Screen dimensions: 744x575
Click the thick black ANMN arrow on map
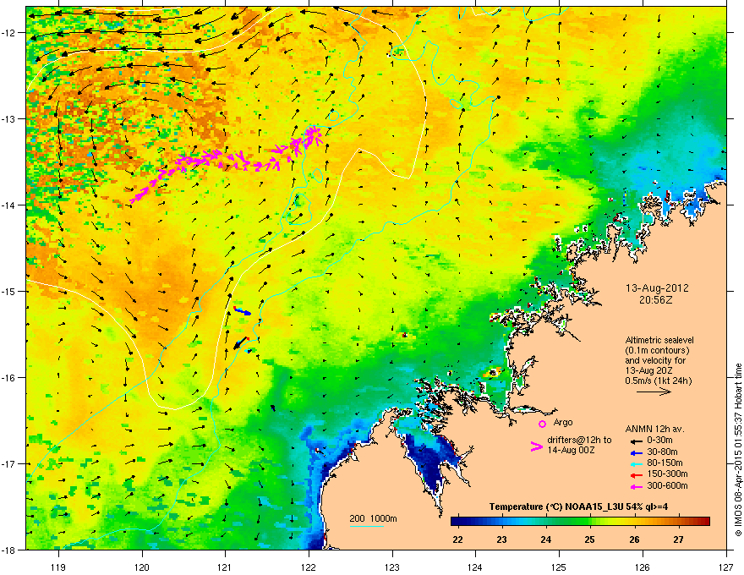point(241,342)
